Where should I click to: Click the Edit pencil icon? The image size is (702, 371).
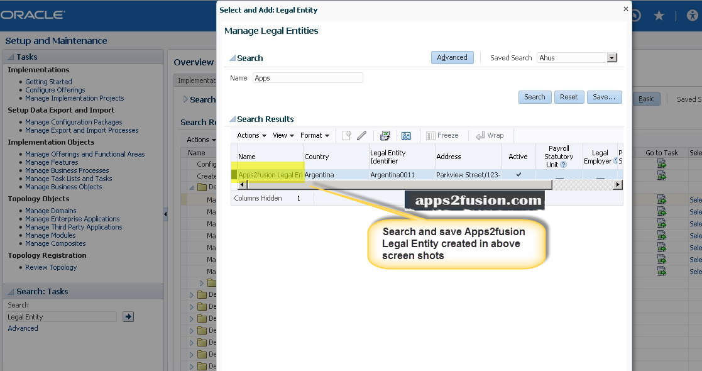[362, 135]
